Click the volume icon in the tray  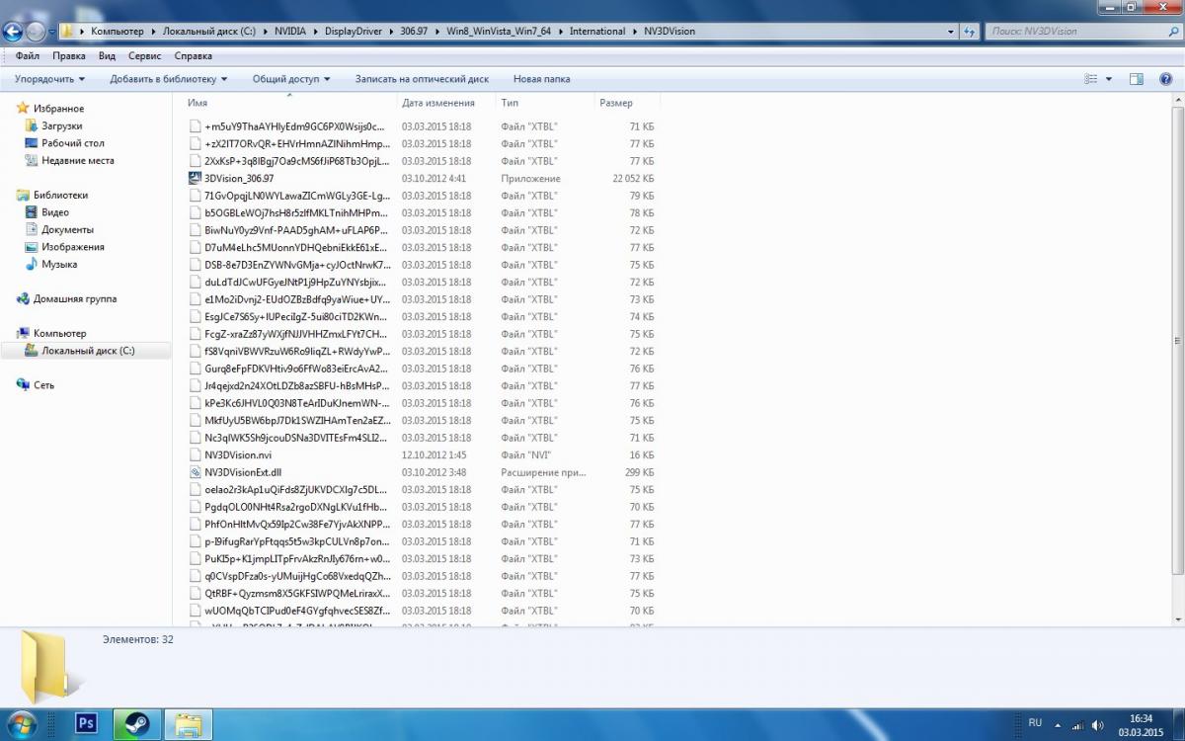1099,724
